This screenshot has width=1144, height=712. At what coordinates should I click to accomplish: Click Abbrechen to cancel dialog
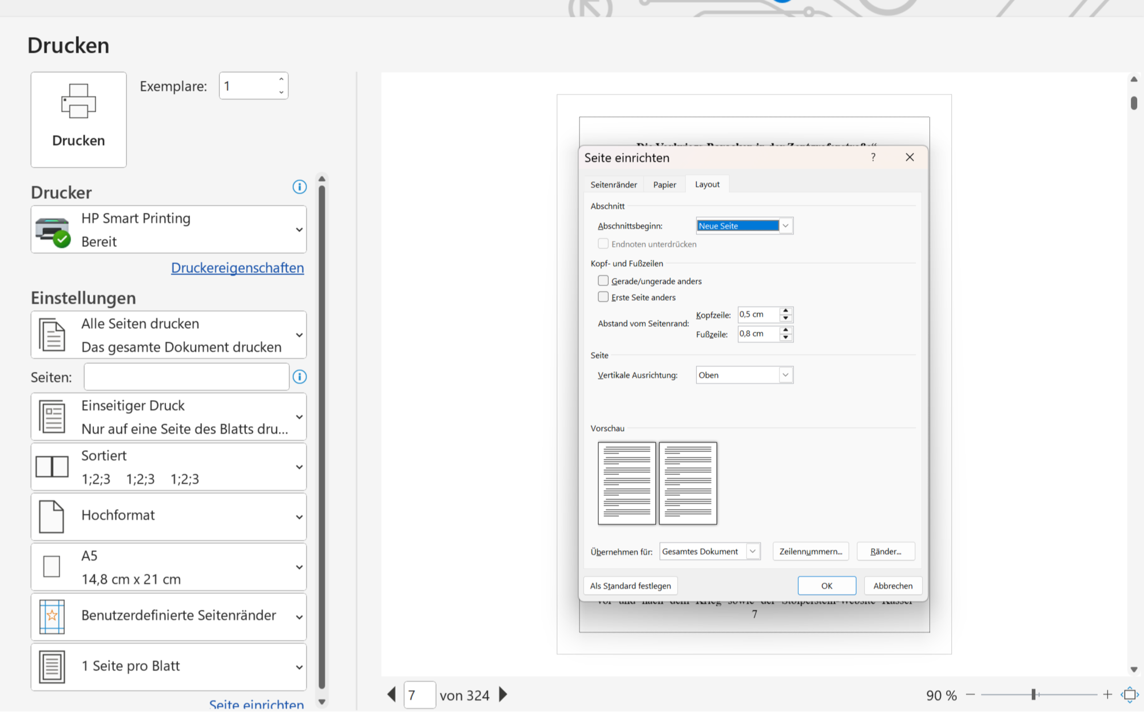point(893,586)
